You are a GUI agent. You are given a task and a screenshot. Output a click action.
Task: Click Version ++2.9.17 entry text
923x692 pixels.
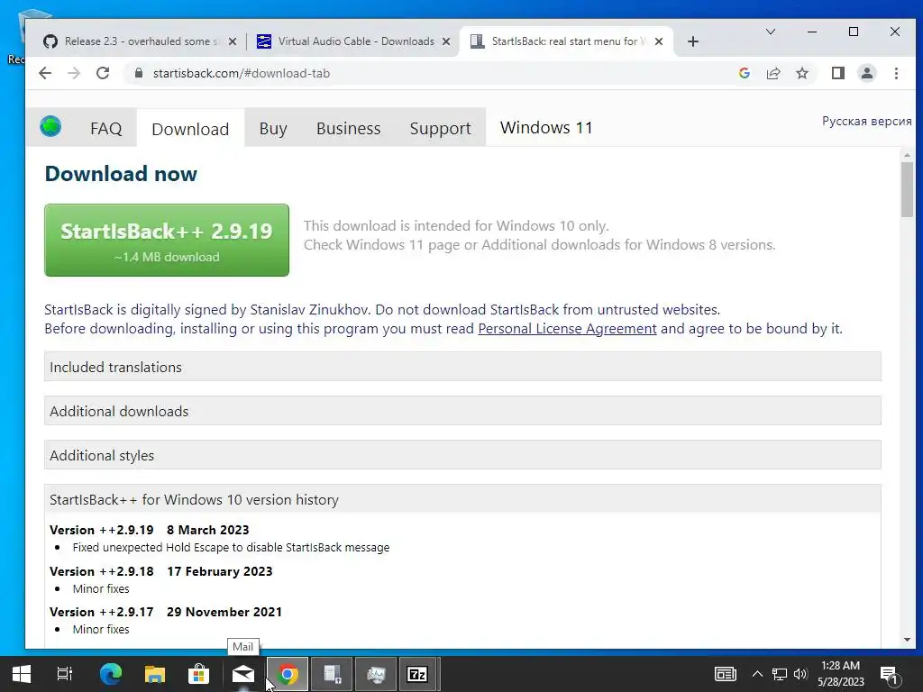click(x=166, y=612)
